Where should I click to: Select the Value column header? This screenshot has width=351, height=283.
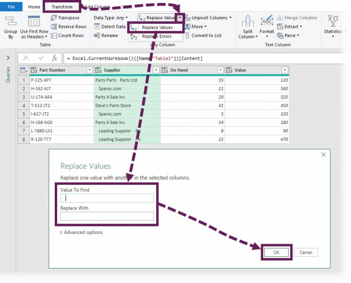257,70
